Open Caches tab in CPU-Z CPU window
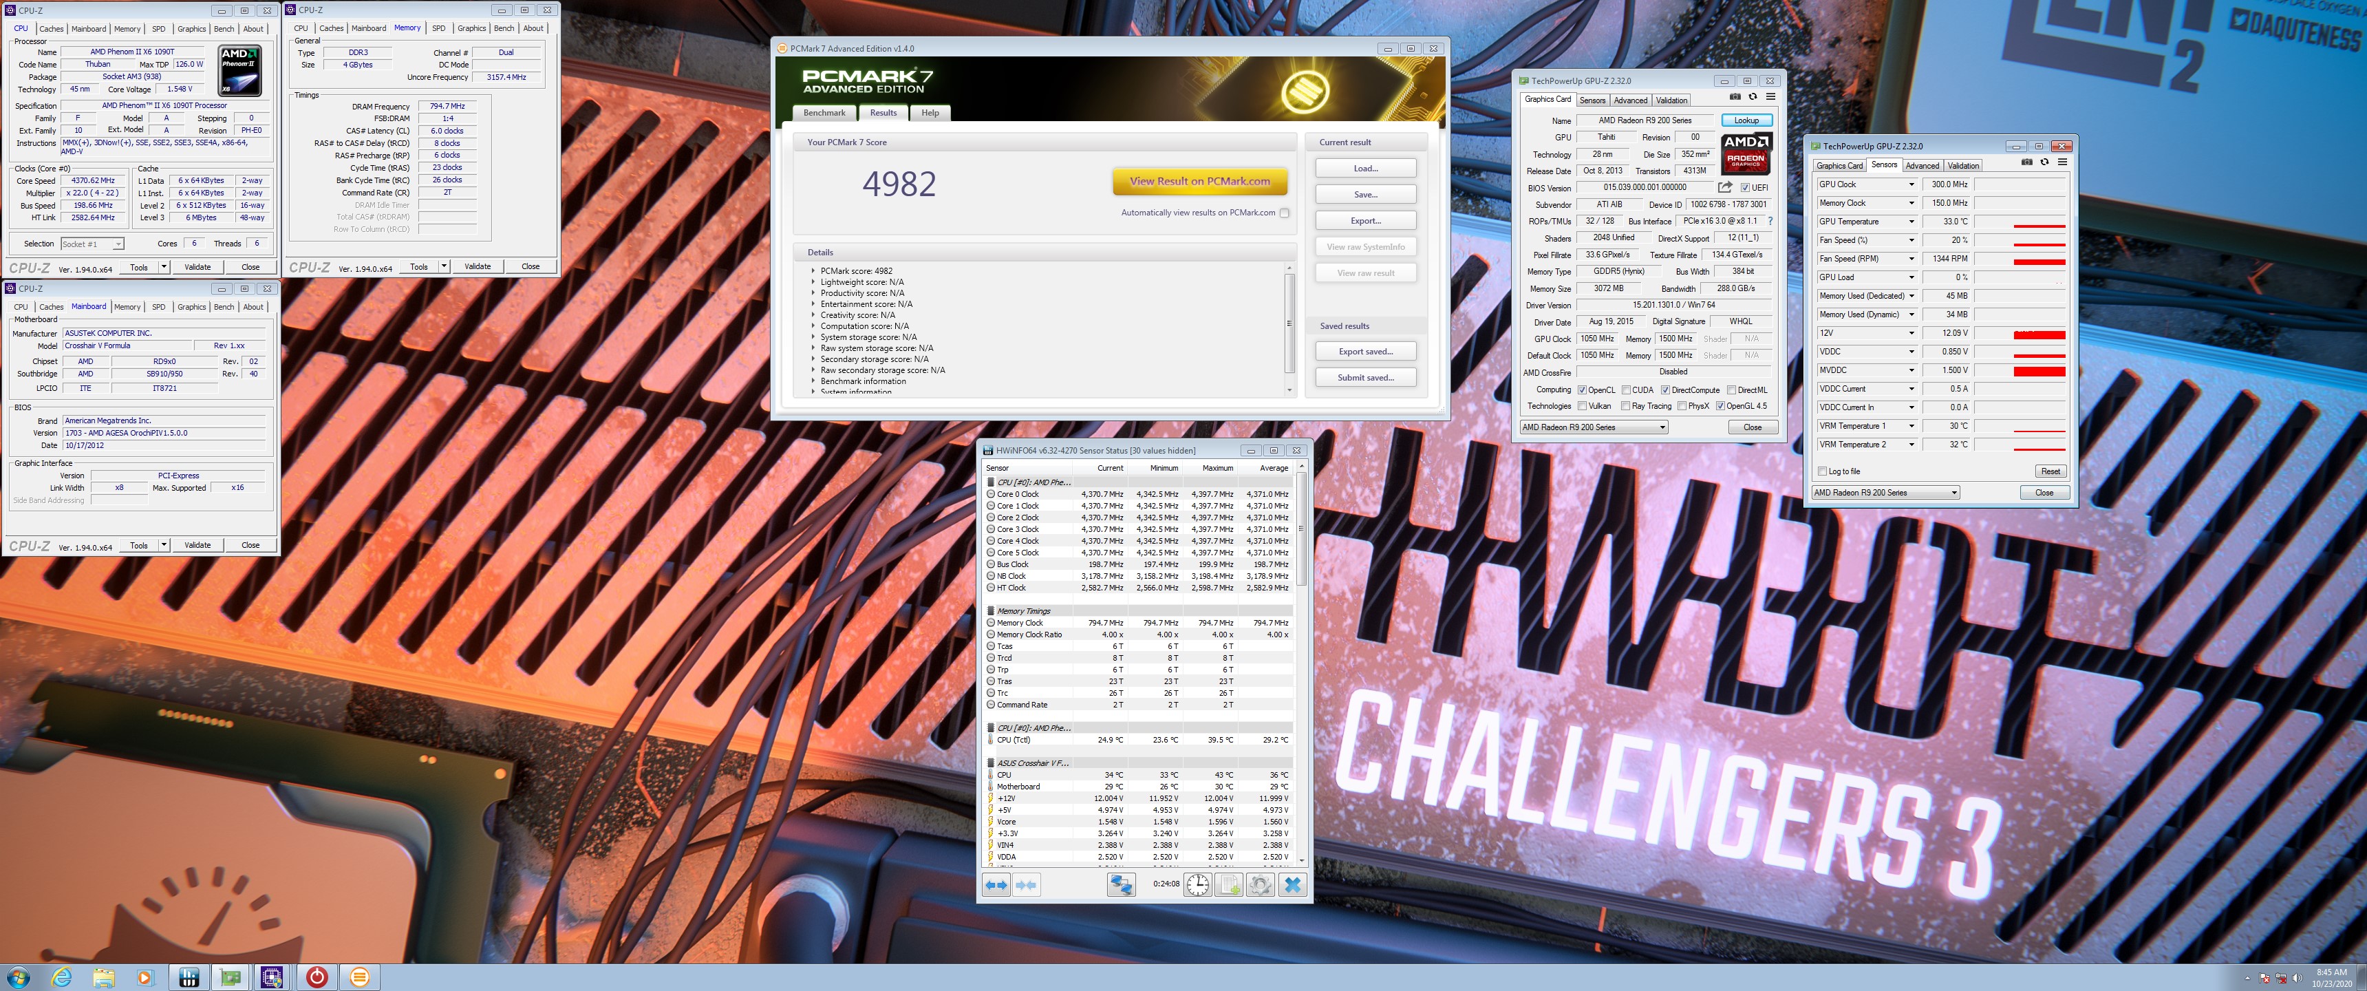 click(x=52, y=28)
